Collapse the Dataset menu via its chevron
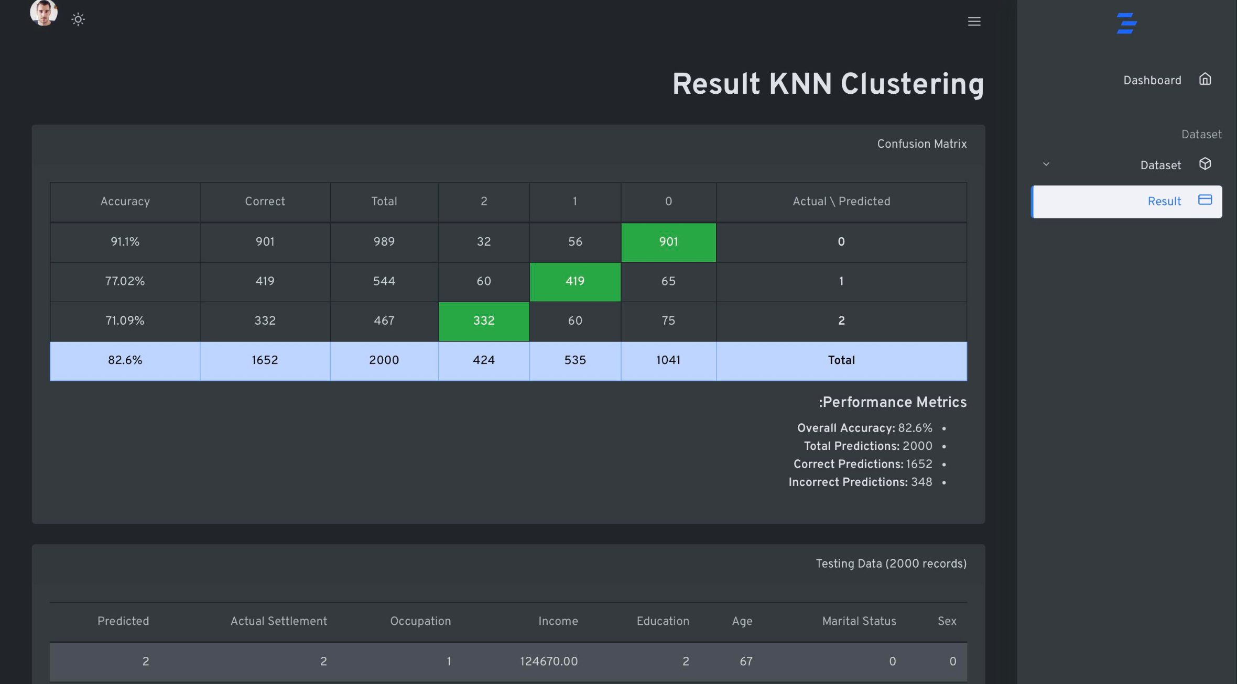1237x684 pixels. 1046,164
